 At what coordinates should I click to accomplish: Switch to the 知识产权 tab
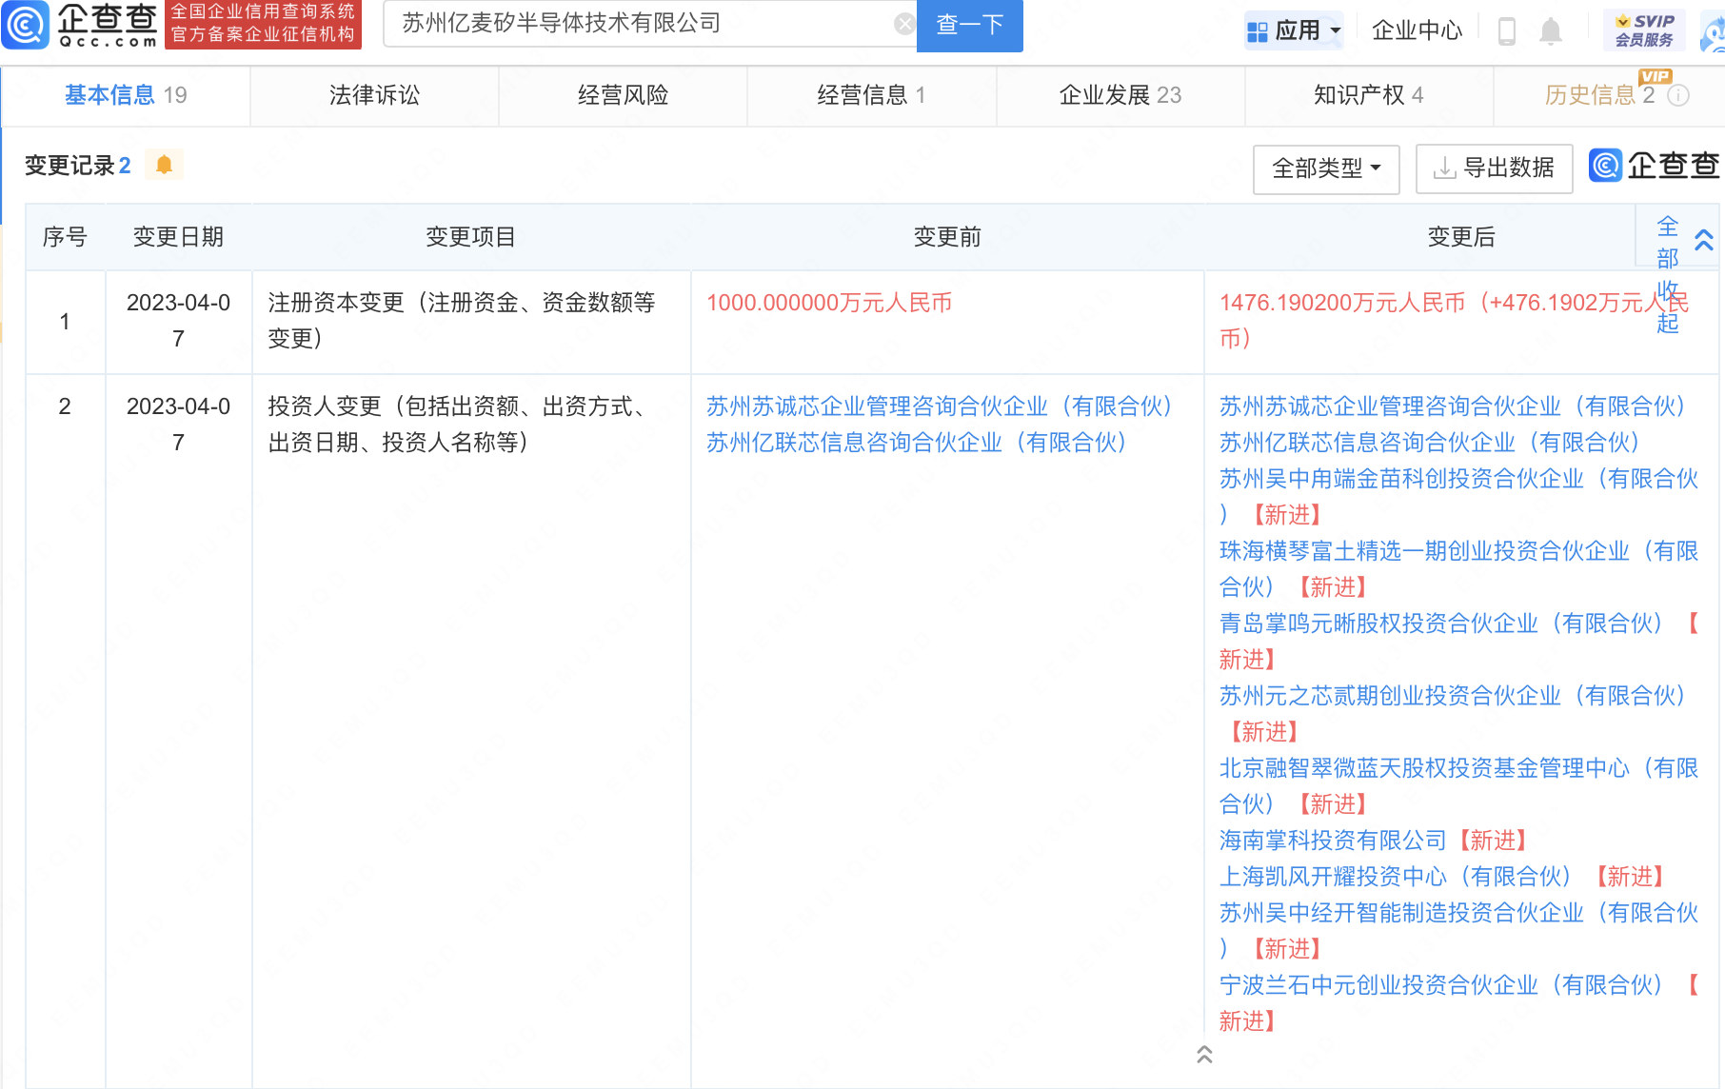[1369, 95]
